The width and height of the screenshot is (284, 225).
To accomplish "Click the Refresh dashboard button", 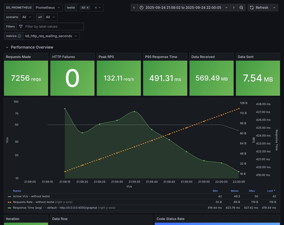I will pos(259,8).
